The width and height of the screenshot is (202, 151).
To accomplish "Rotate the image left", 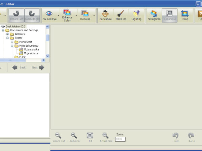I will coord(16,15).
